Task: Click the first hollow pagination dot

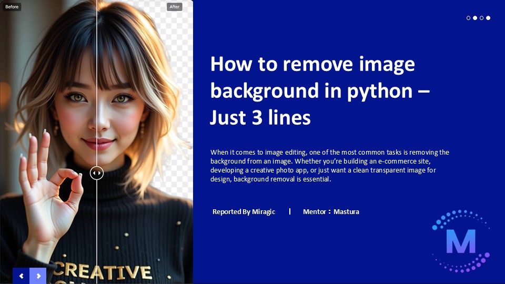Action: 469,18
